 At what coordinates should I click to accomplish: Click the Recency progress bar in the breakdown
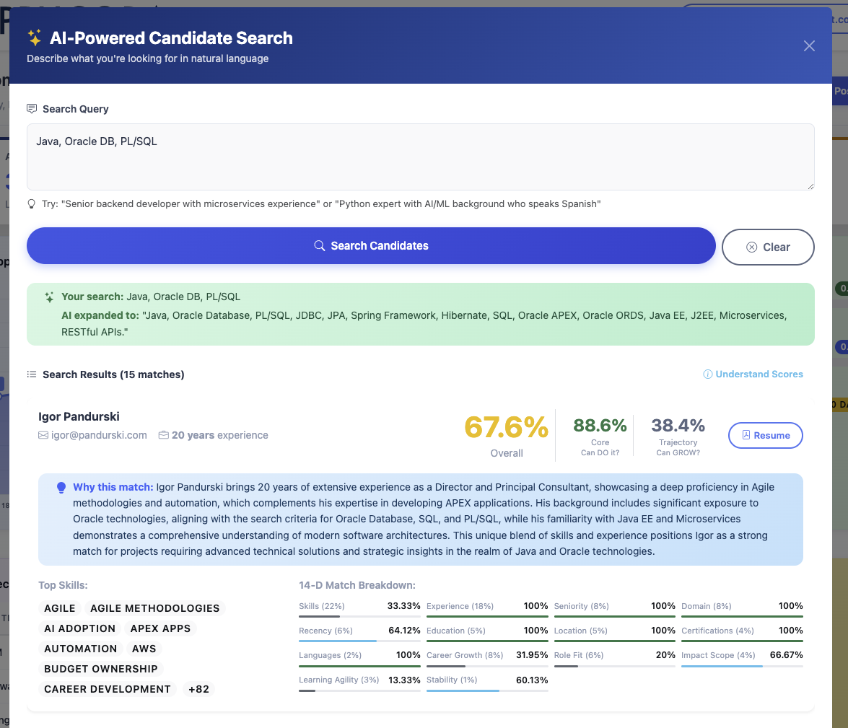359,639
